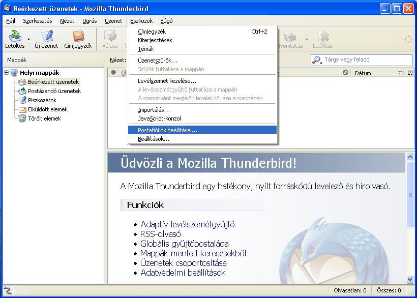
Task: Open the Nyomtatás dropdown arrow
Action: [x=307, y=39]
